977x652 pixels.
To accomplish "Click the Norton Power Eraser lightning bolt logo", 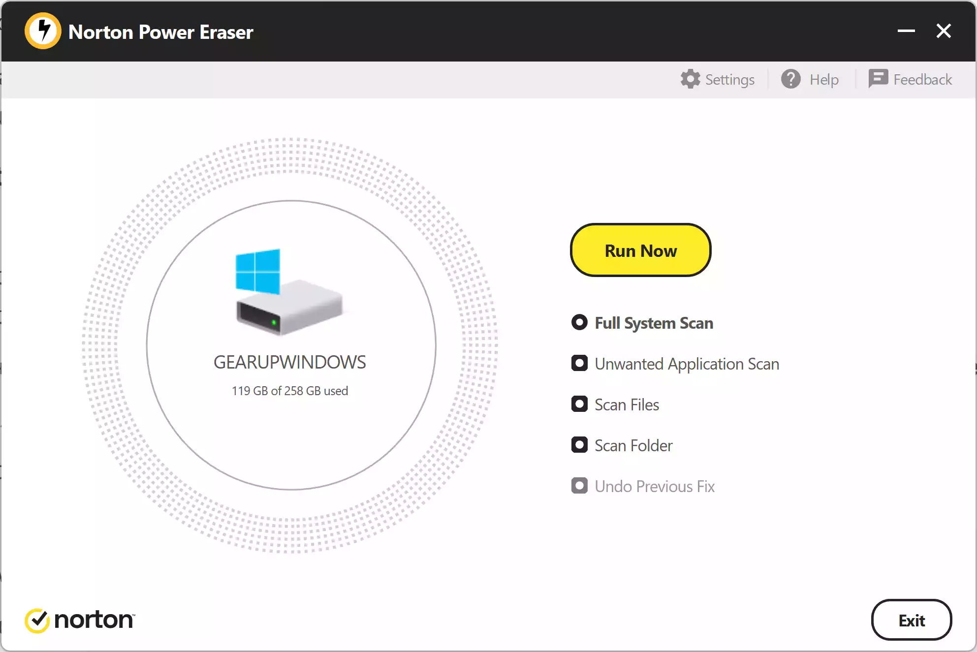I will (x=43, y=31).
